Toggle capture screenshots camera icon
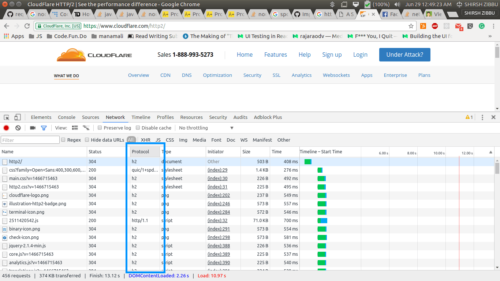This screenshot has height=281, width=500. [x=33, y=128]
